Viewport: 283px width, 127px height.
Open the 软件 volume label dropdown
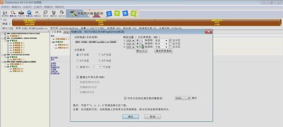point(166,44)
